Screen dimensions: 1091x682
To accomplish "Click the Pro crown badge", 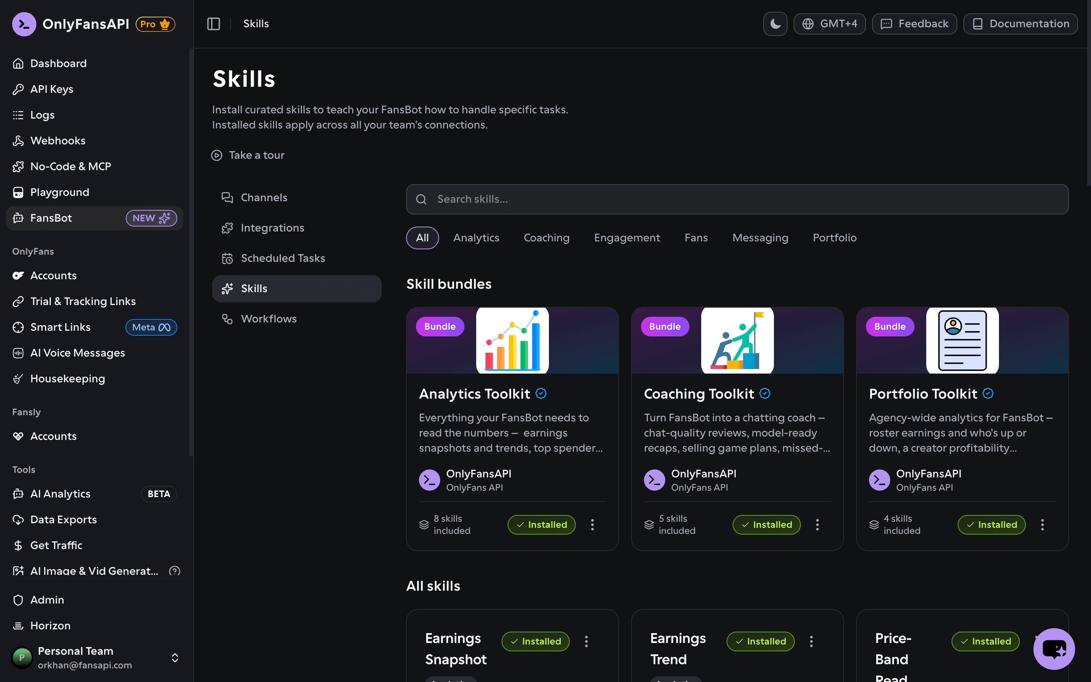I will 156,24.
